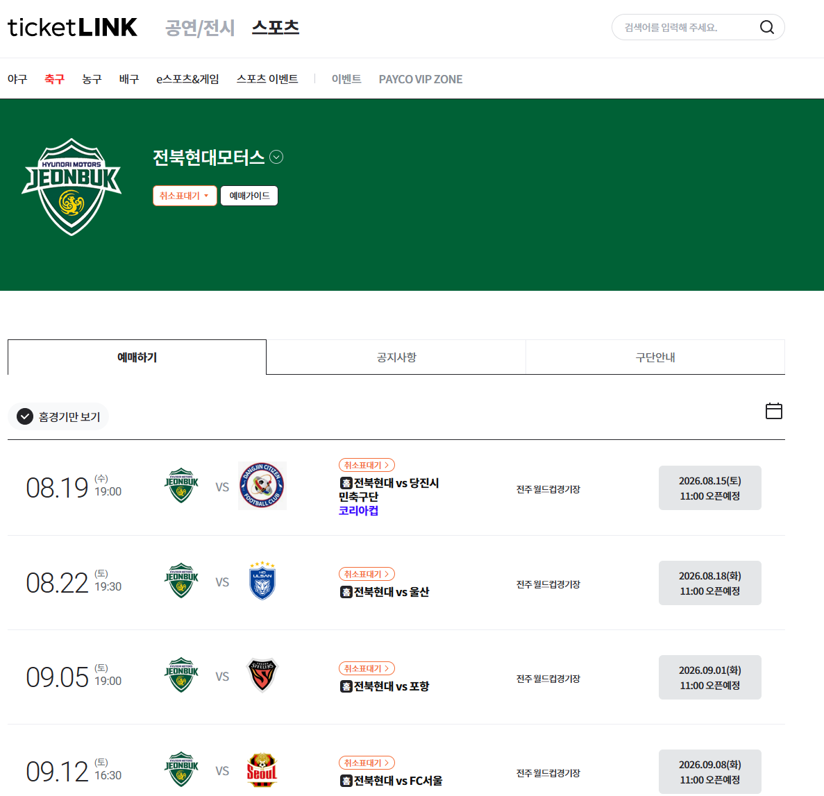Open 취소표대기 for the 08.19 match

pyautogui.click(x=367, y=465)
